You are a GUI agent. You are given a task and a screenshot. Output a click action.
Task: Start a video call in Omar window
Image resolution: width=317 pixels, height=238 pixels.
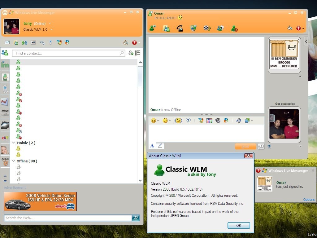[193, 28]
